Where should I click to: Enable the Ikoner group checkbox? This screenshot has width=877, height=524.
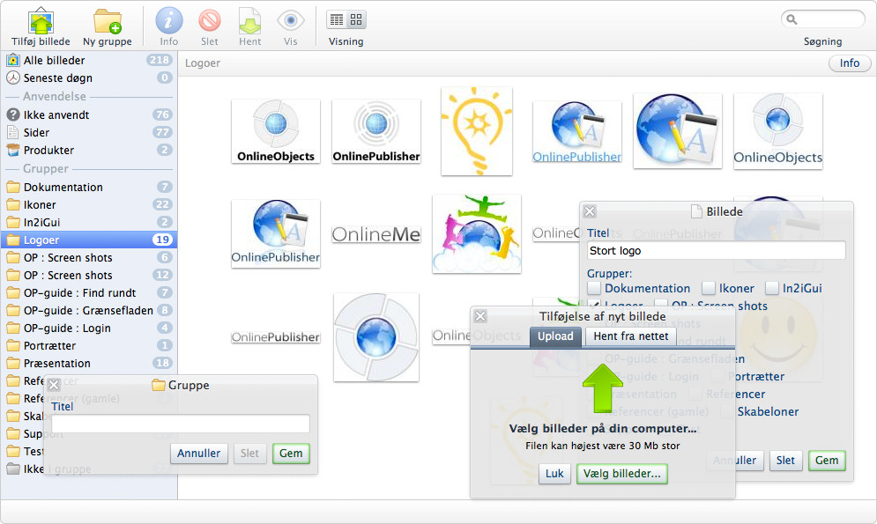[x=709, y=288]
